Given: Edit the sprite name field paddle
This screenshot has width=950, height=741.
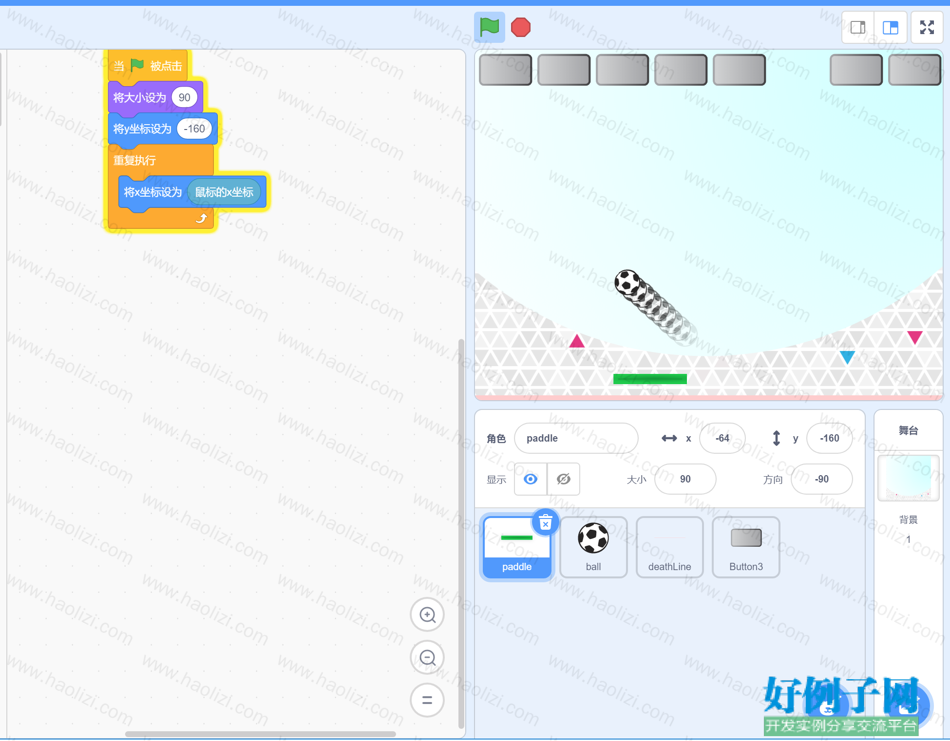Looking at the screenshot, I should coord(576,438).
